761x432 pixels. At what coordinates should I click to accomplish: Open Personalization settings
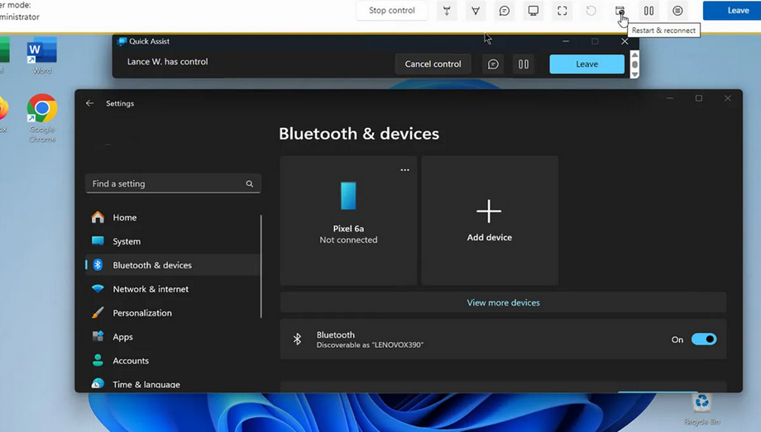(173, 313)
